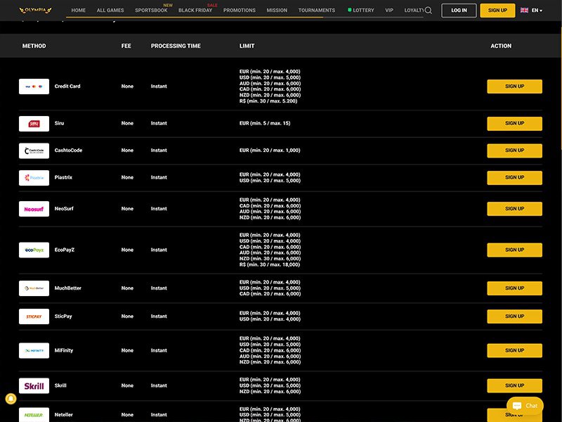Click the Olympia logo

pos(35,10)
